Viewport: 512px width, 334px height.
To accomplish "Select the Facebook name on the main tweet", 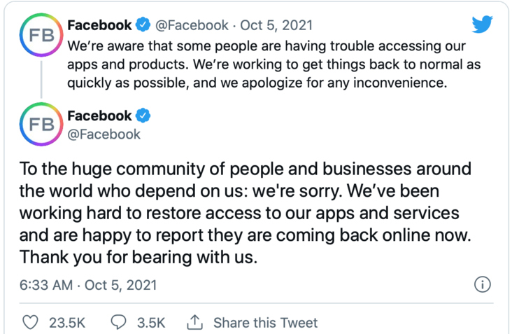I will coord(99,116).
